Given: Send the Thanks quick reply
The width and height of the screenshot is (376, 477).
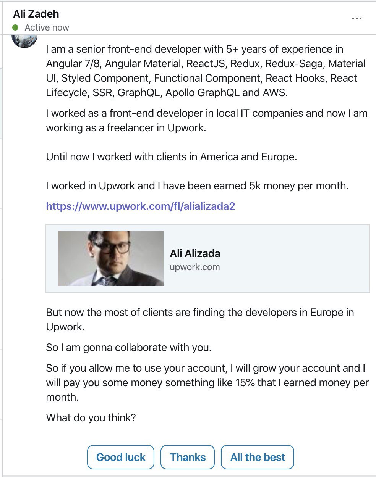Looking at the screenshot, I should click(188, 457).
